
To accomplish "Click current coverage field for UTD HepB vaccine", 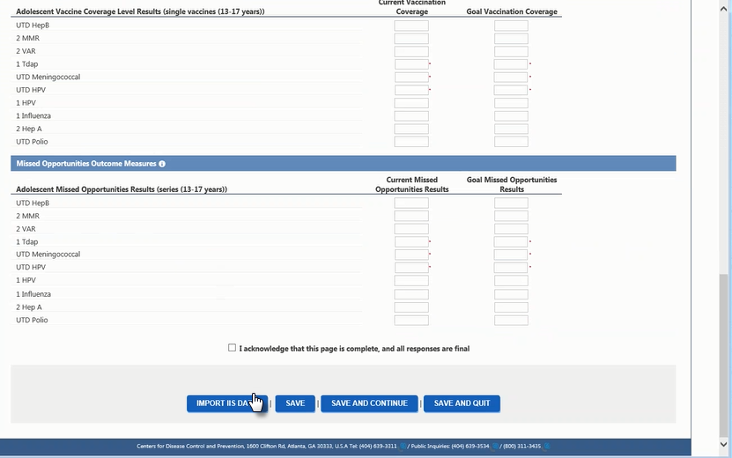I will 411,26.
